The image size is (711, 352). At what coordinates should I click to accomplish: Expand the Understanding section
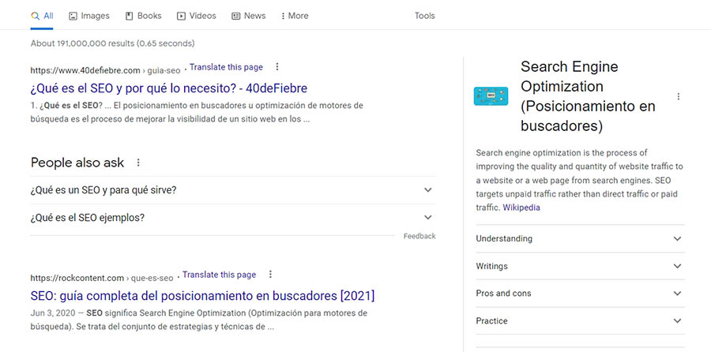click(x=580, y=238)
